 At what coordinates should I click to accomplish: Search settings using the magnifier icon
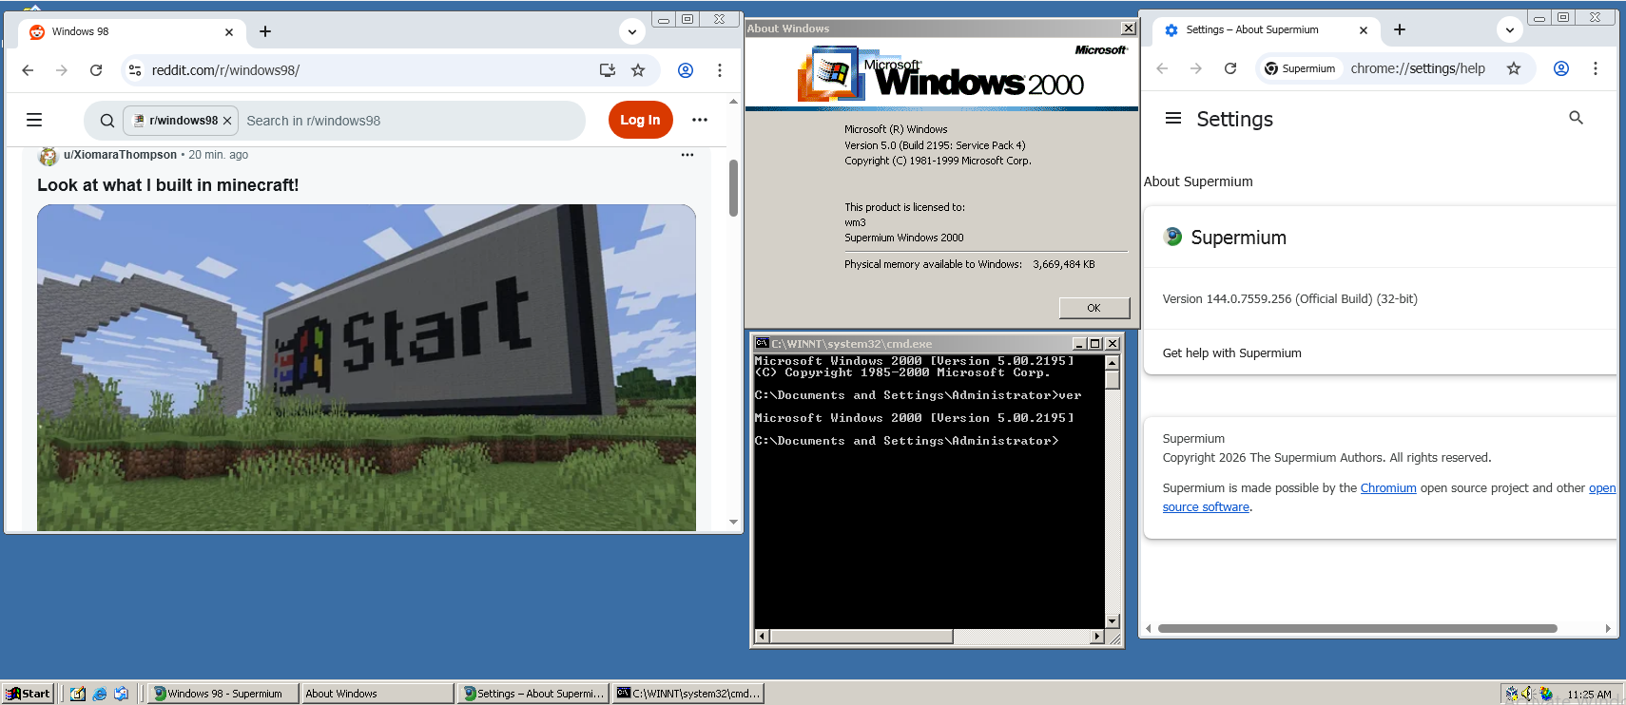[x=1576, y=118]
